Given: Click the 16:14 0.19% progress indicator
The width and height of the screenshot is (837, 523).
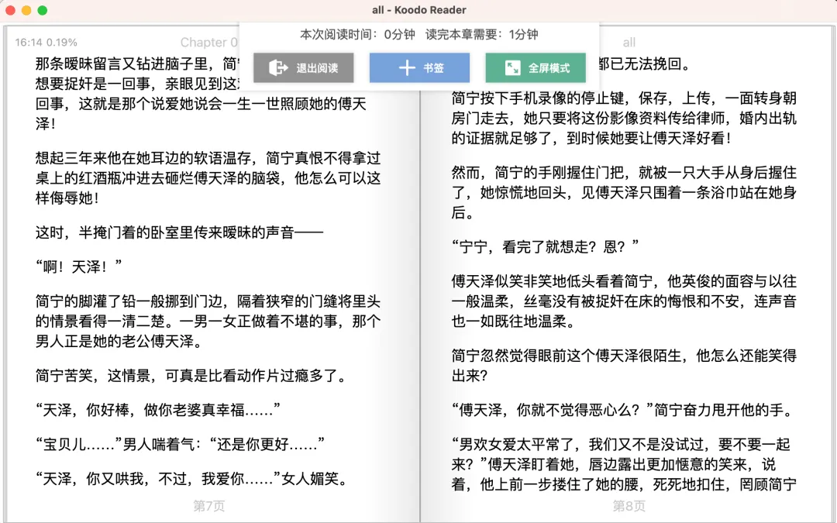Looking at the screenshot, I should point(46,42).
